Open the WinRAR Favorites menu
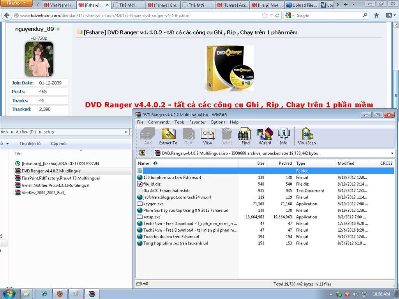The width and height of the screenshot is (399, 299). coord(198,122)
